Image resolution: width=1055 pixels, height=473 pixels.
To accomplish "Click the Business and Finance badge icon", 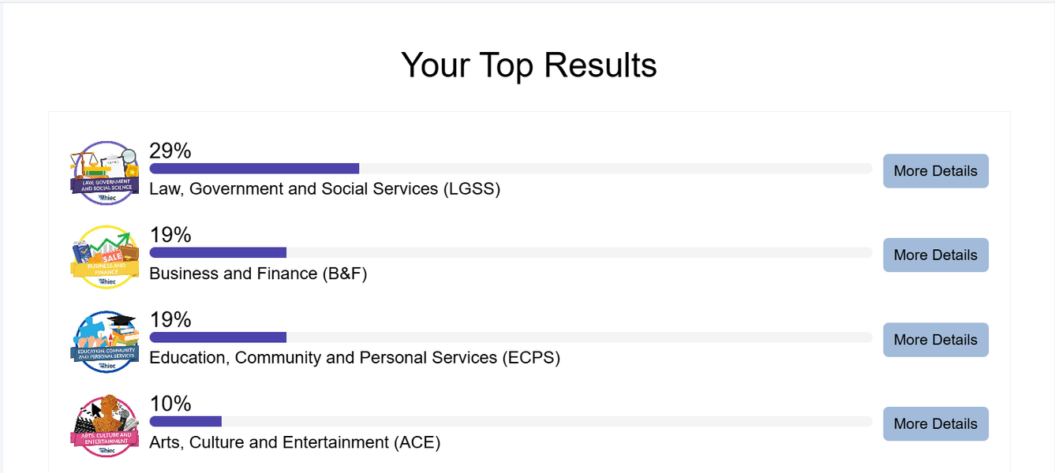I will point(105,257).
